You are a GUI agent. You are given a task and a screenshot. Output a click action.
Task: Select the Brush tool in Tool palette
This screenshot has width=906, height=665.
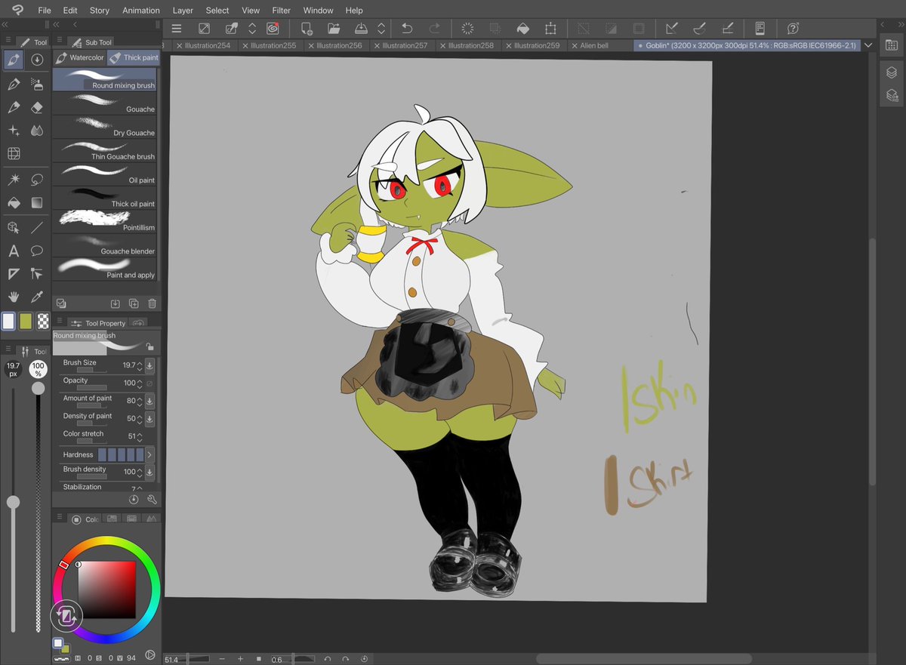(14, 60)
